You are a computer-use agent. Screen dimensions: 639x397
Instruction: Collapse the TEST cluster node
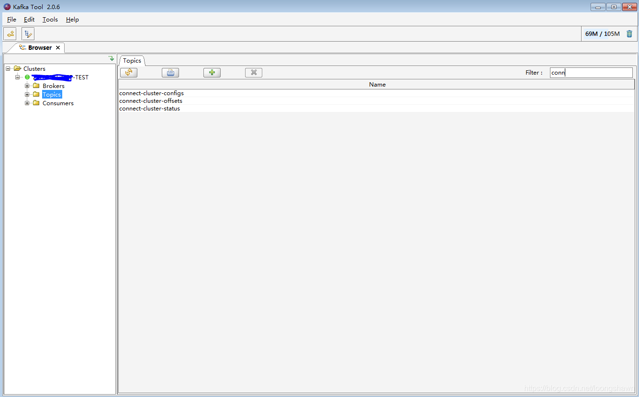click(x=18, y=77)
